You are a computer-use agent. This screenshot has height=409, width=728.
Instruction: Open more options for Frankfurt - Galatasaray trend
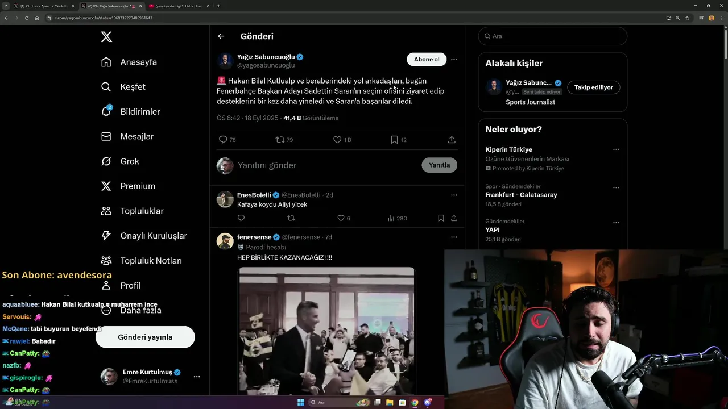point(616,187)
